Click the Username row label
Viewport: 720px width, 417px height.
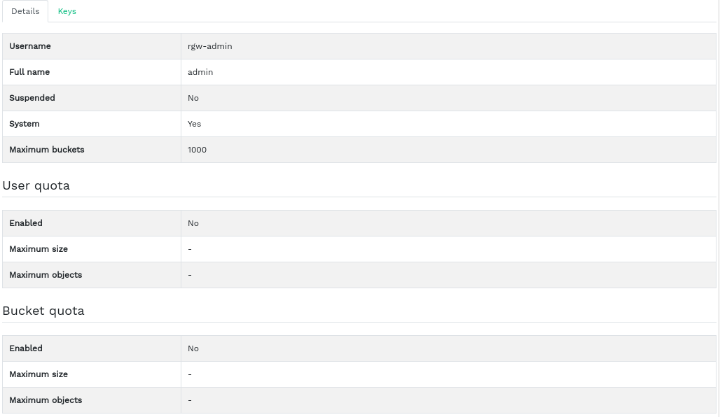pos(30,46)
